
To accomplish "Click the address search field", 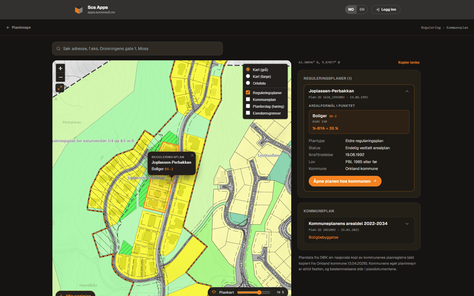I will 137,49.
